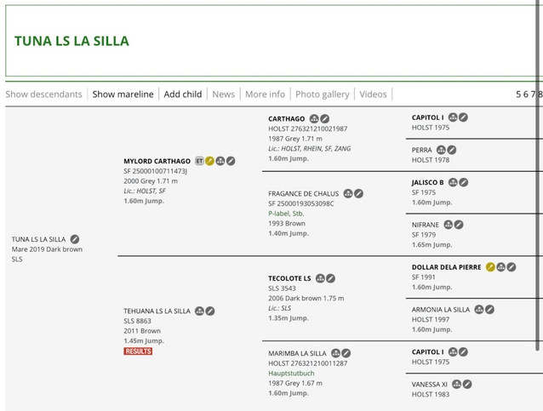This screenshot has width=543, height=411.
Task: Open the Show descendants view
Action: (44, 94)
